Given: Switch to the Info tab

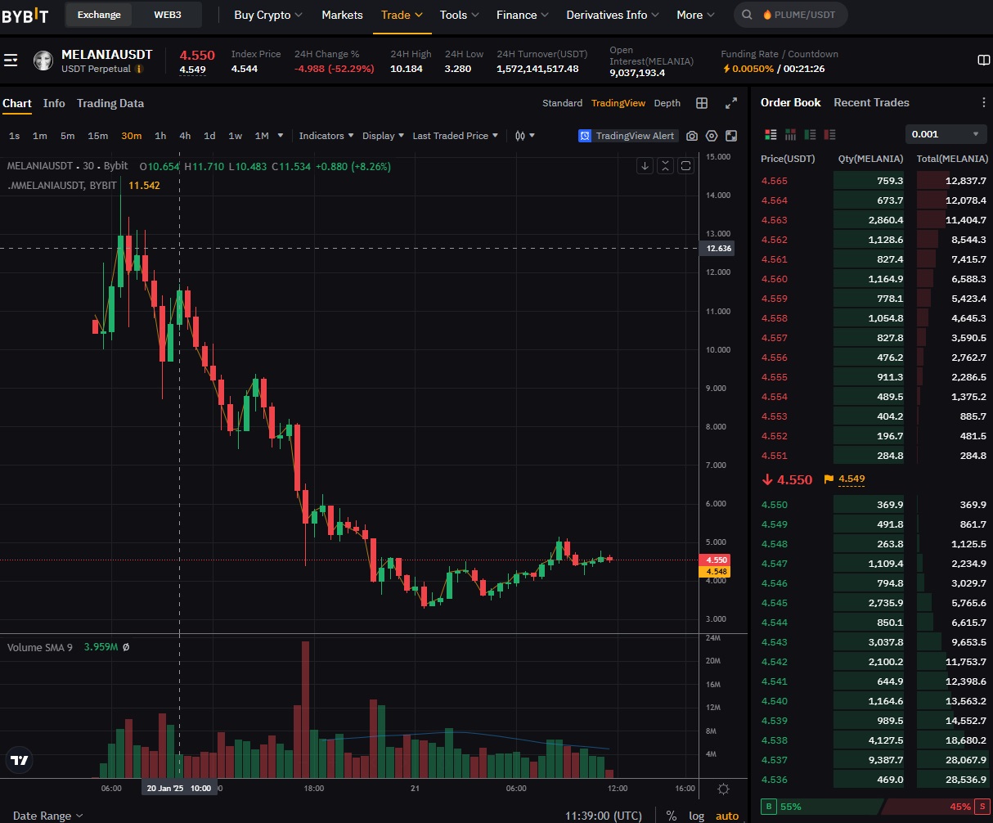Looking at the screenshot, I should click(54, 103).
